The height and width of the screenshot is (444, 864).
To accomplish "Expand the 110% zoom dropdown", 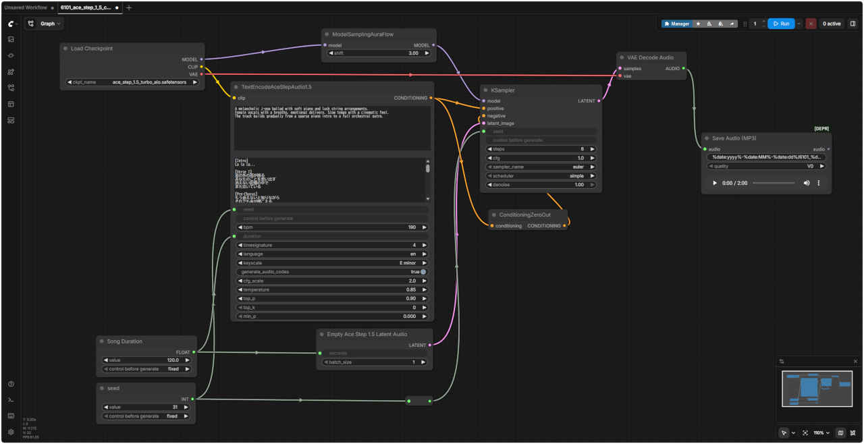I will click(821, 433).
